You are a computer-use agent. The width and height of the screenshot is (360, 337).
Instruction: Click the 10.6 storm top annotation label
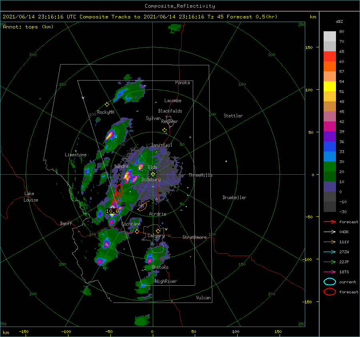point(112,211)
